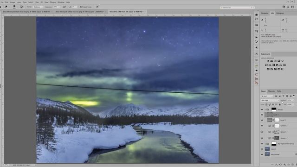Add a Color Lookup adjustment

coord(284,65)
